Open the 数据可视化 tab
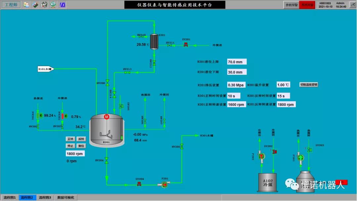The height and width of the screenshot is (201, 357). click(x=66, y=198)
